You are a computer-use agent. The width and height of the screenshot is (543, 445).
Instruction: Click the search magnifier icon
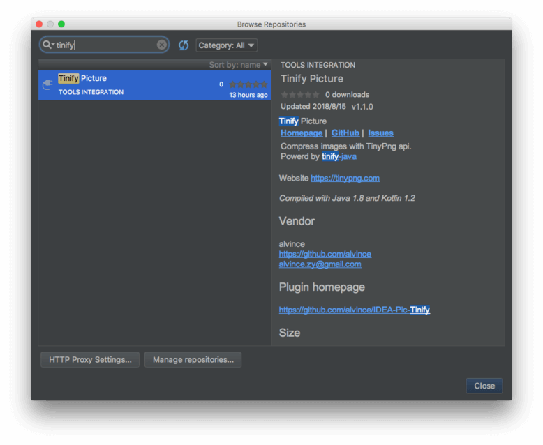pos(47,45)
